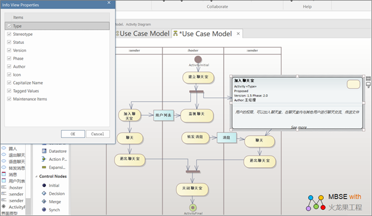This screenshot has height=216, width=372.
Task: Select :hoster item in browser list
Action: (x=16, y=188)
